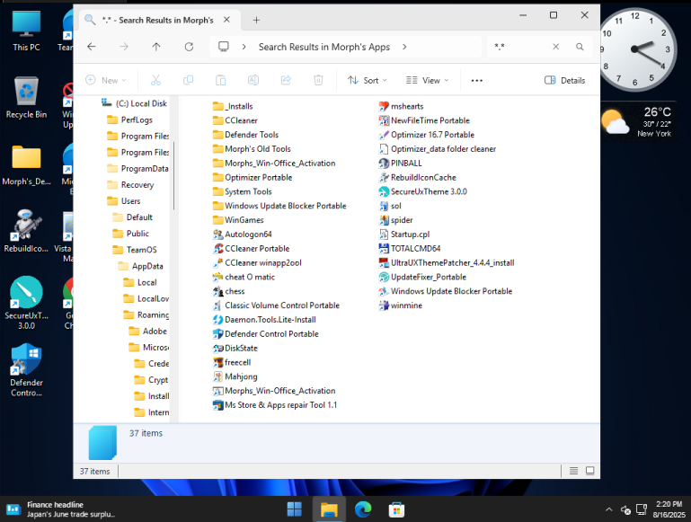Open Microsoft Edge from taskbar
691x522 pixels.
point(363,509)
